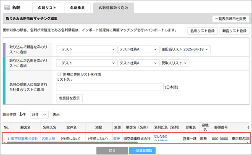Click horizontal scrollbar under results table
252x155 pixels.
click(x=72, y=142)
